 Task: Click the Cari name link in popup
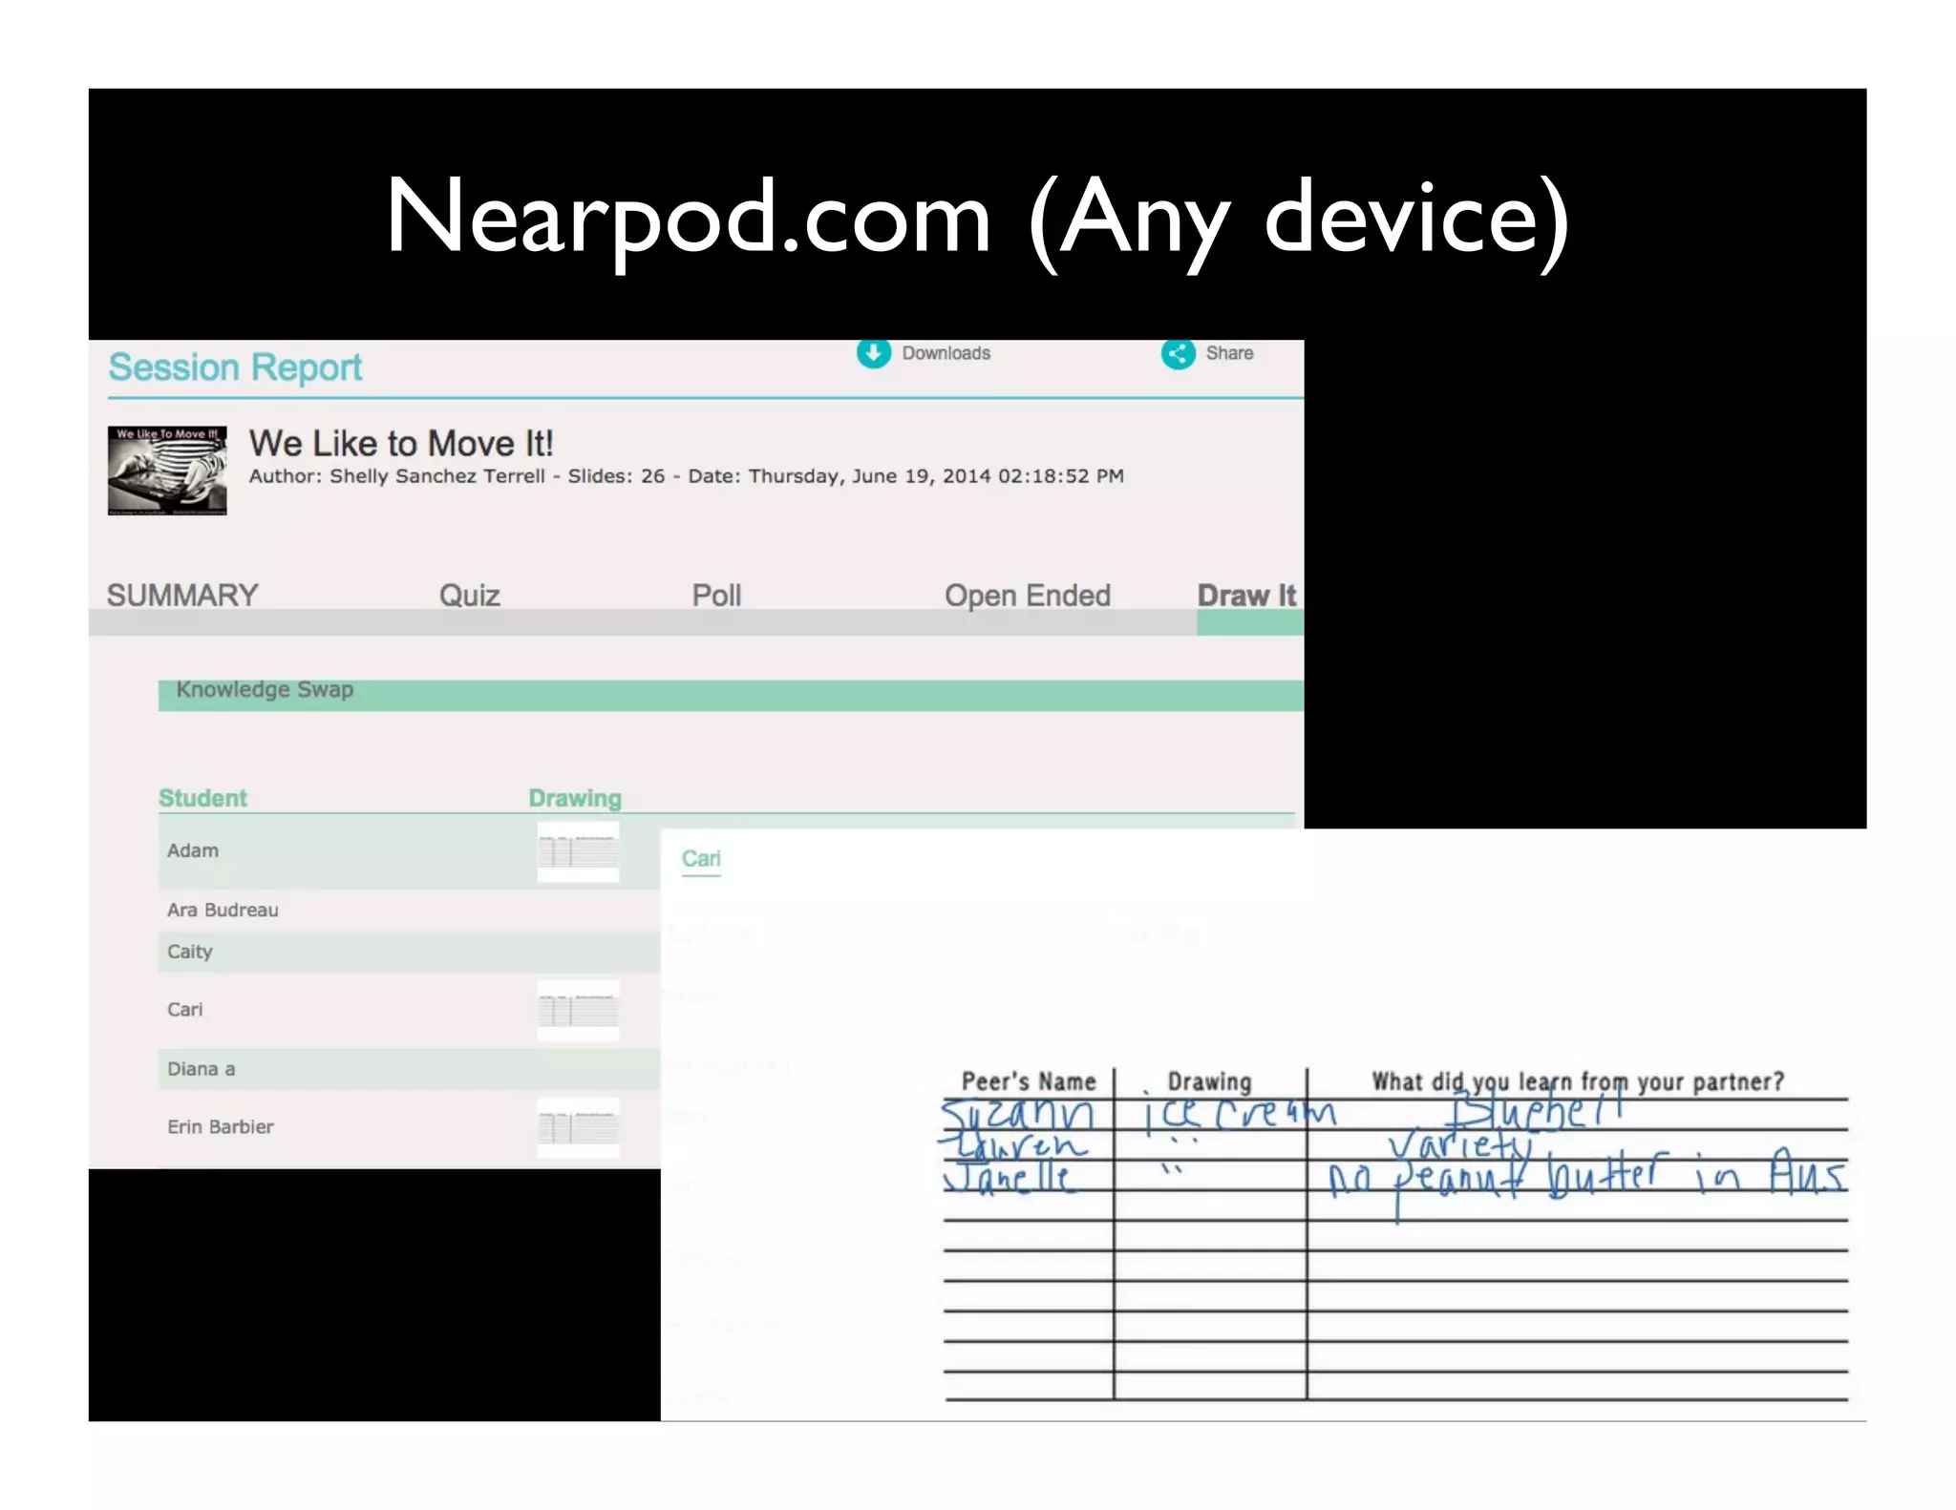pyautogui.click(x=700, y=859)
